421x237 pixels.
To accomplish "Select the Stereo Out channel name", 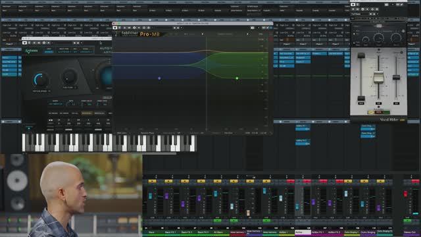I will (x=410, y=232).
